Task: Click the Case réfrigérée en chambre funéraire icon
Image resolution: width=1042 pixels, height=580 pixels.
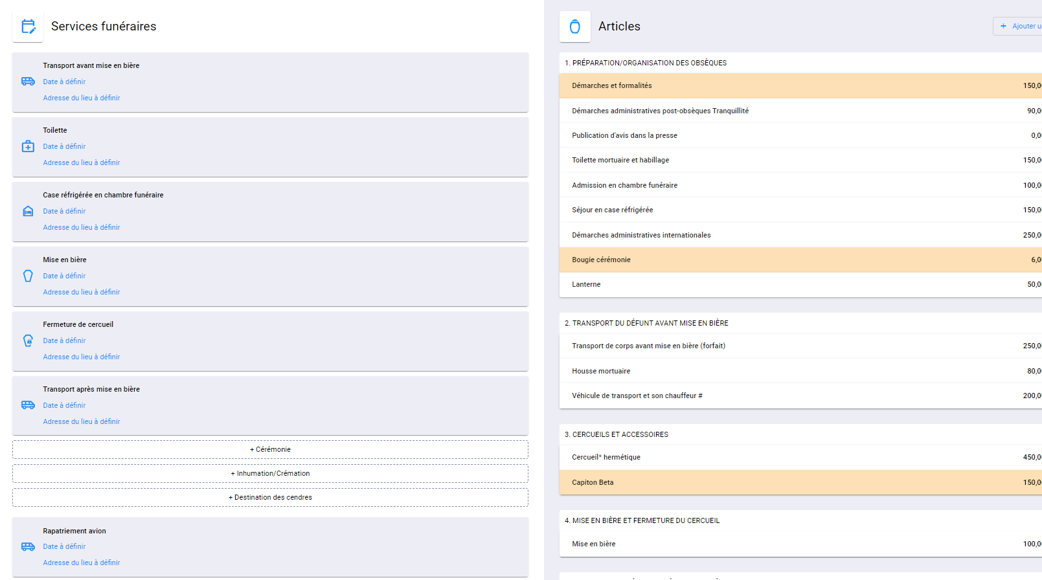Action: (28, 211)
